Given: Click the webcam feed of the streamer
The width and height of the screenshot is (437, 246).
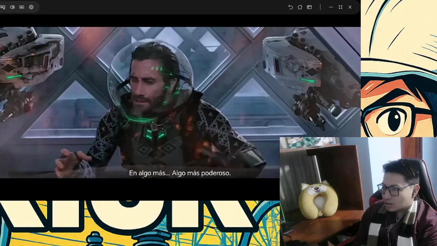Looking at the screenshot, I should [x=358, y=191].
